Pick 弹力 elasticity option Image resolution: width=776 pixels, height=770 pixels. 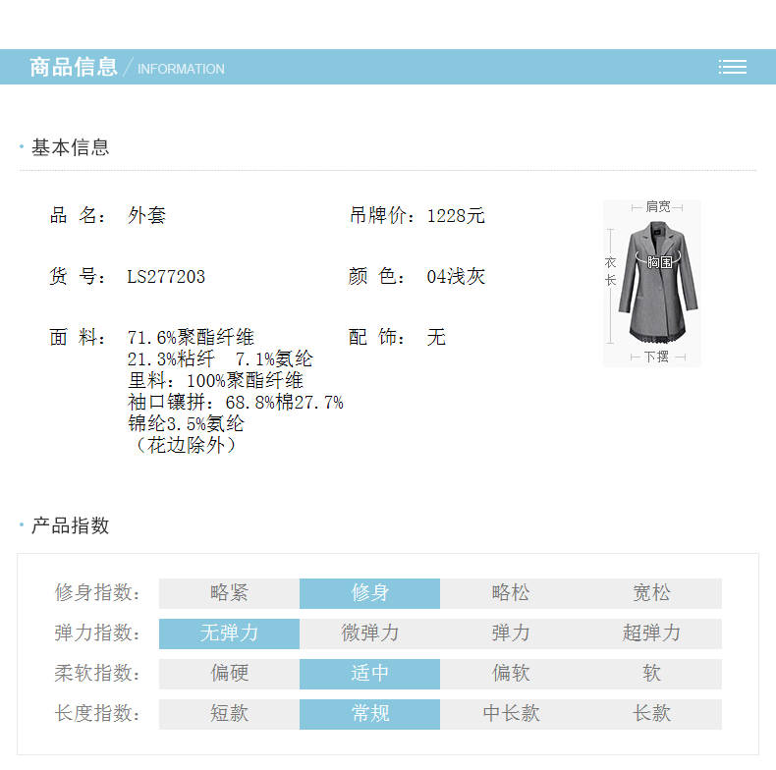[x=510, y=633]
